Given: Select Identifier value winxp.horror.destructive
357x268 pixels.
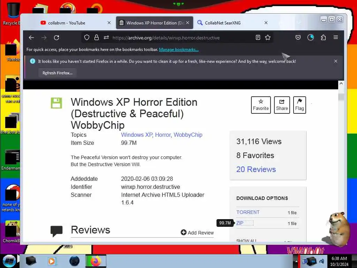Looking at the screenshot, I should pos(151,187).
